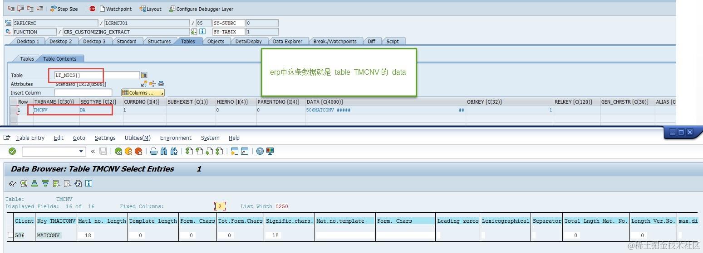Select row 1 of LT_MTCS table
Viewport: 703px width, 253px height.
tap(14, 110)
